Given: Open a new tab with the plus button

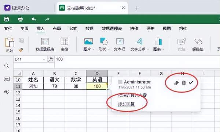Looking at the screenshot, I should [x=137, y=8].
